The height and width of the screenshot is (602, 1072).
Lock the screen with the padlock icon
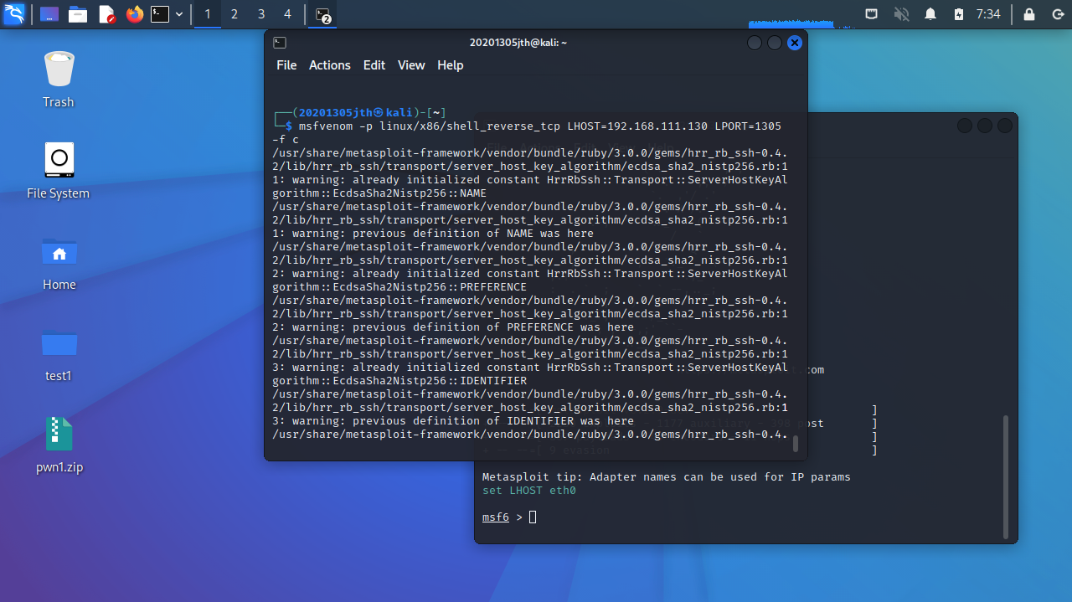[1029, 14]
